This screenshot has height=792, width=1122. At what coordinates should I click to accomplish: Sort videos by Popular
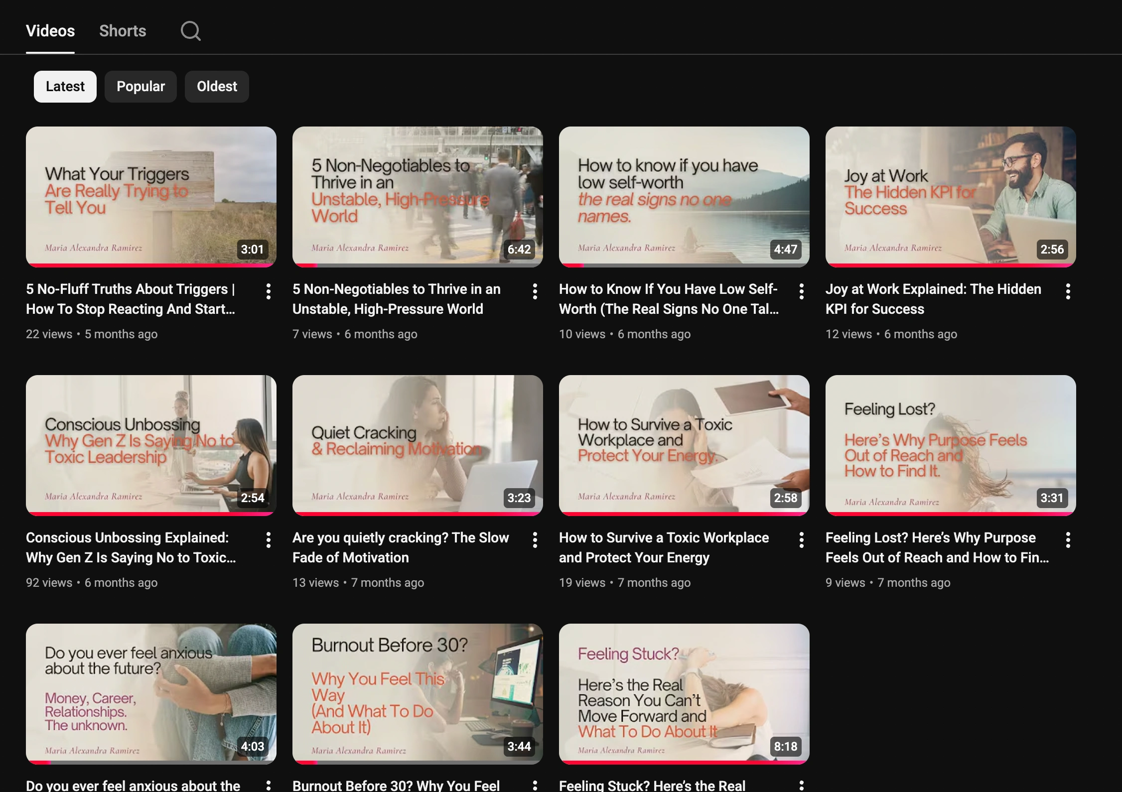140,87
